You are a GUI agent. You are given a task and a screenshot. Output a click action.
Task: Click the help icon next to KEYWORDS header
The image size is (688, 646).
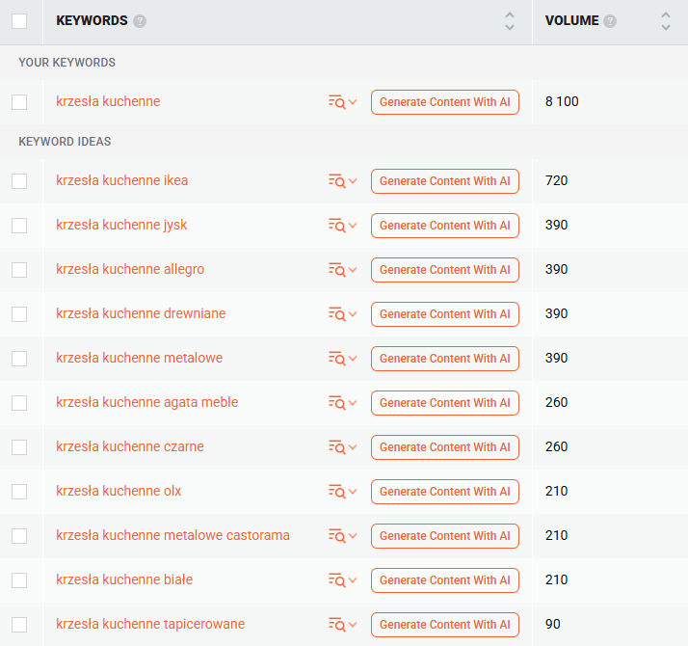pos(140,21)
